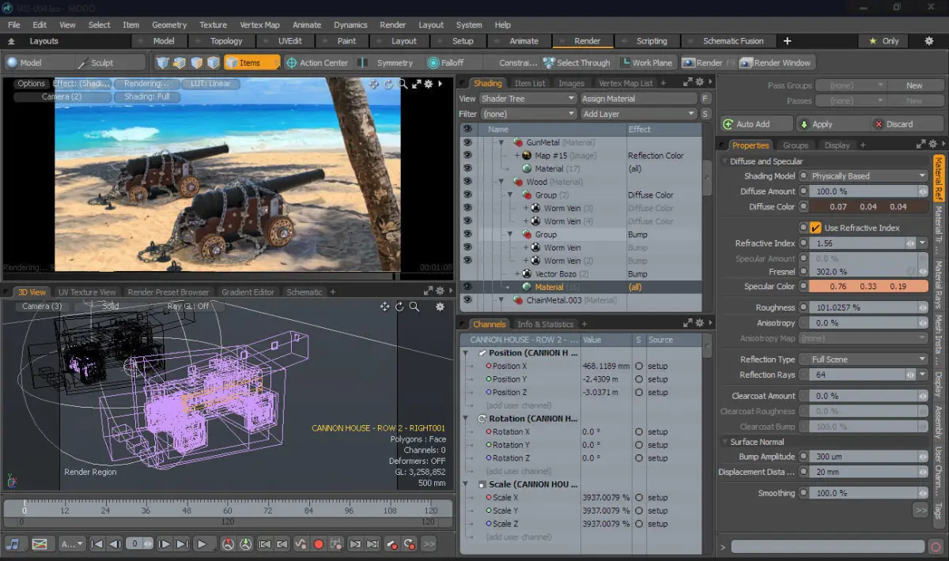Viewport: 949px width, 561px height.
Task: Click the Apply button
Action: (822, 124)
